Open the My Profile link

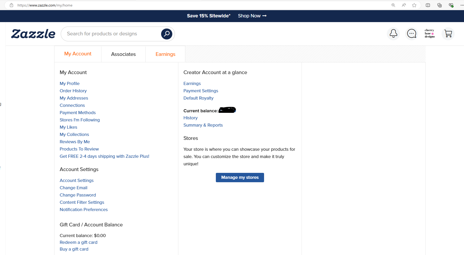70,83
